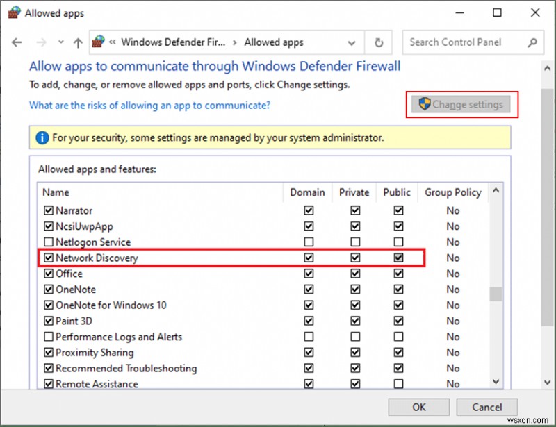The width and height of the screenshot is (556, 427).
Task: Open the recent pages chevron dropdown
Action: point(60,42)
